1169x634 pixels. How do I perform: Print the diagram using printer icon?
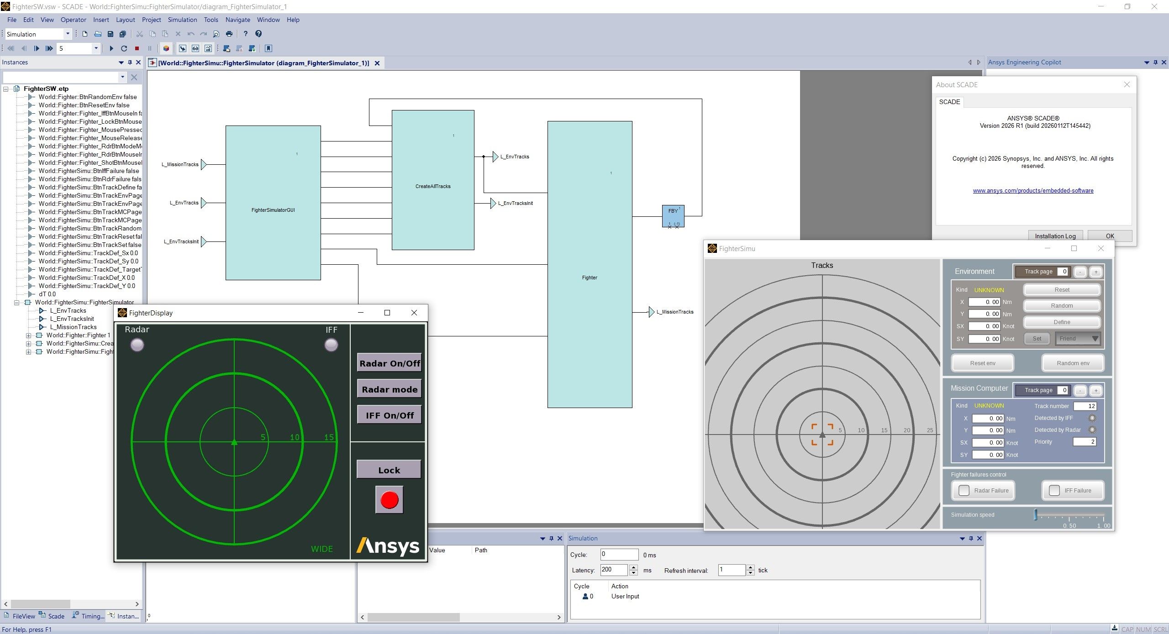[229, 34]
